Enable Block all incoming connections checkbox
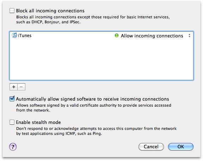This screenshot has height=161, width=203. coord(12,11)
